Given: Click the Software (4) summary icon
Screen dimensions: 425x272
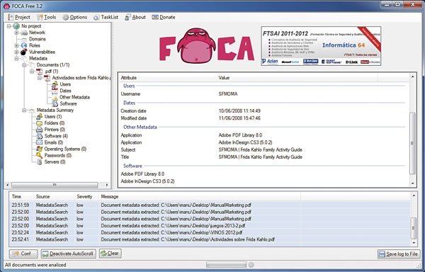Looking at the screenshot, I should [x=40, y=136].
